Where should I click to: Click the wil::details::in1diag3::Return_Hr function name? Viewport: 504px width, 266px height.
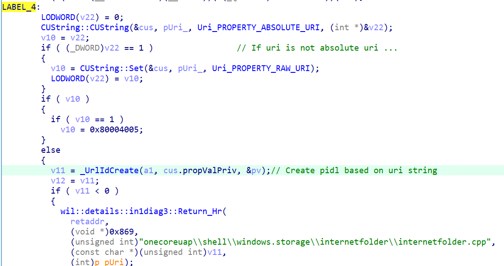(143, 211)
